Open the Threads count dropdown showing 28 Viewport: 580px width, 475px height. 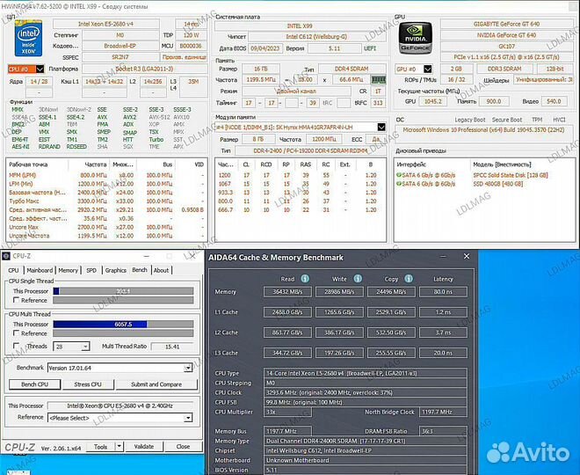tap(85, 347)
